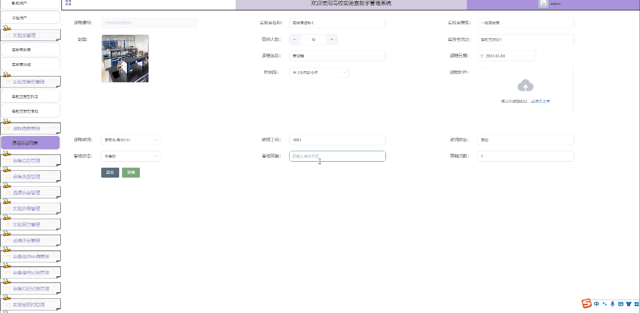
Task: Open the soft keyboard icon
Action: pyautogui.click(x=621, y=304)
